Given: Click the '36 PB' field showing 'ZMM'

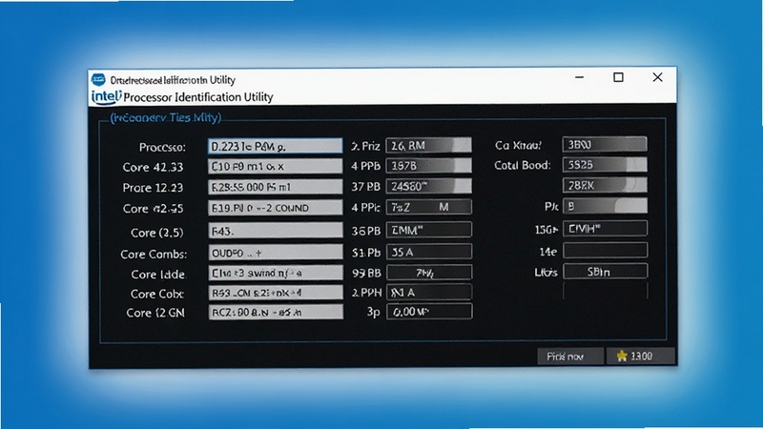Looking at the screenshot, I should 428,230.
